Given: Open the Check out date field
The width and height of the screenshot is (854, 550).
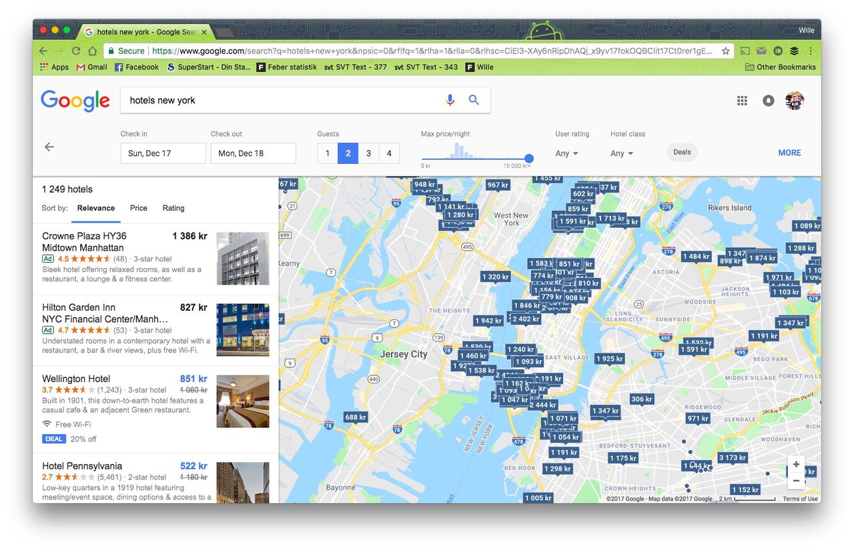Looking at the screenshot, I should (x=253, y=153).
